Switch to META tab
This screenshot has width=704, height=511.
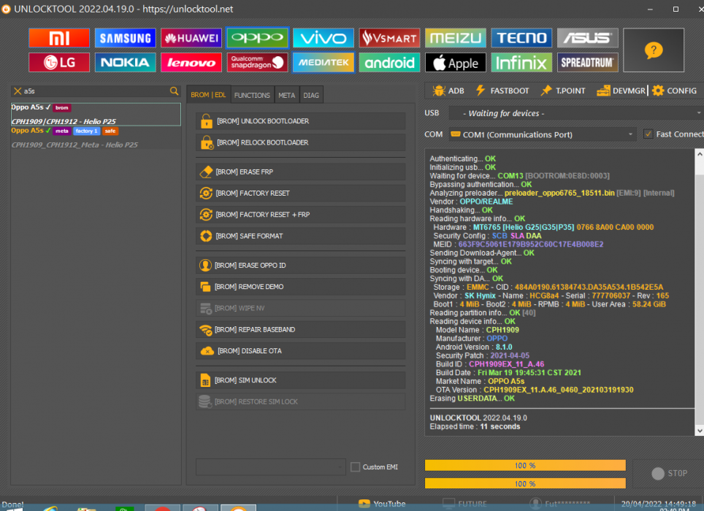tap(286, 95)
